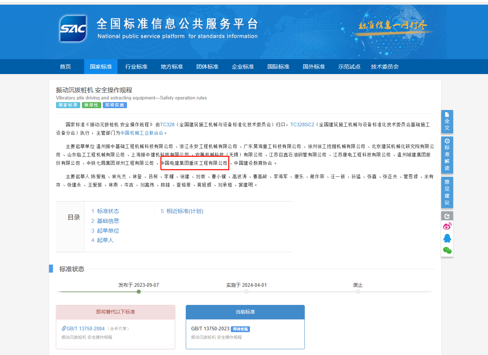Click the 标准状态 section heading
Viewport: 488px width, 355px height.
pos(72,269)
